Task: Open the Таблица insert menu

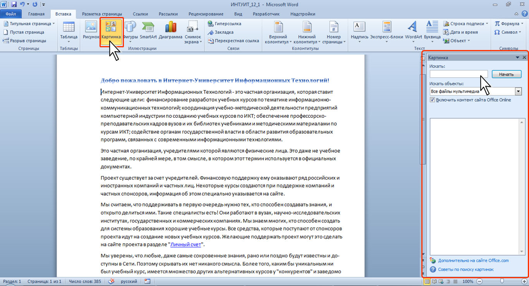Action: (x=69, y=32)
